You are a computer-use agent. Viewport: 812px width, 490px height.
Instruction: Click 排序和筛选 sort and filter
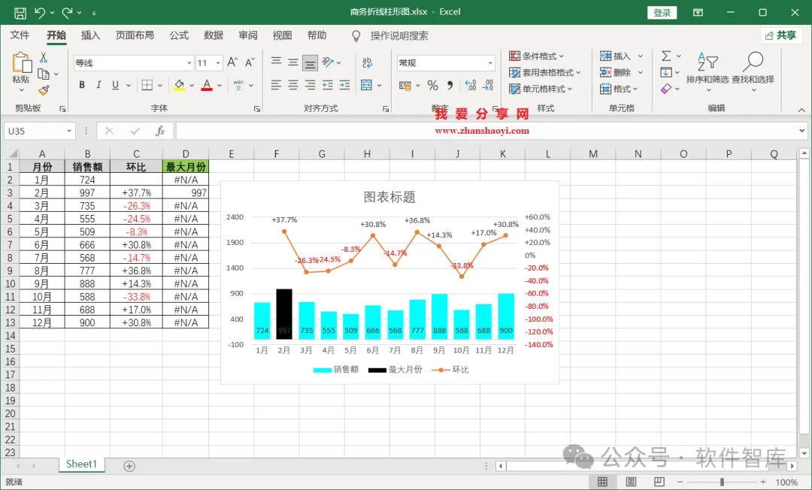[x=707, y=71]
